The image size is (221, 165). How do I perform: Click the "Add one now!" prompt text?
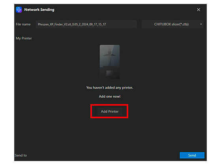pos(110,96)
